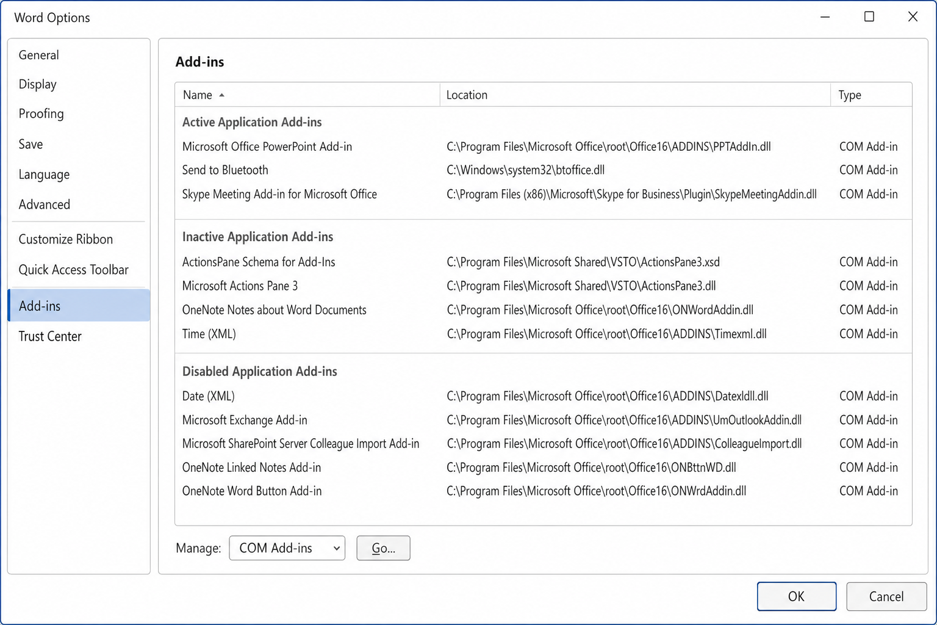The image size is (937, 625).
Task: Click the PPTAddIn.dll location path
Action: point(609,146)
